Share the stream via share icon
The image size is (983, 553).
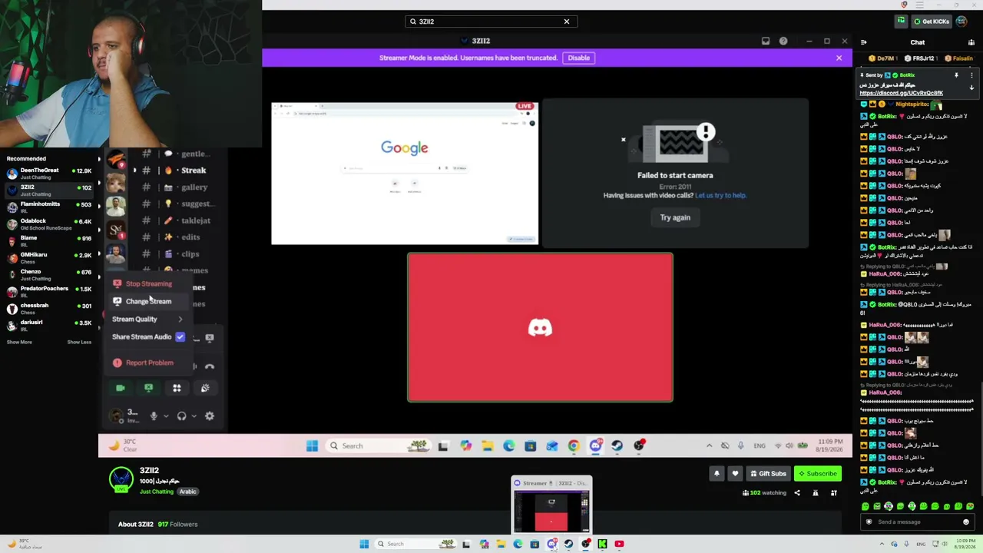[797, 493]
